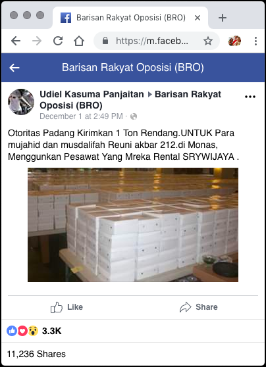Viewport: 266px width, 367px height.
Task: Open Chrome three-dot menu
Action: 255,41
